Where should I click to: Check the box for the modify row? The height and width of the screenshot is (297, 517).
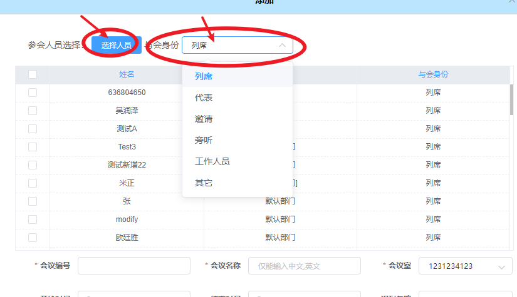coord(33,219)
